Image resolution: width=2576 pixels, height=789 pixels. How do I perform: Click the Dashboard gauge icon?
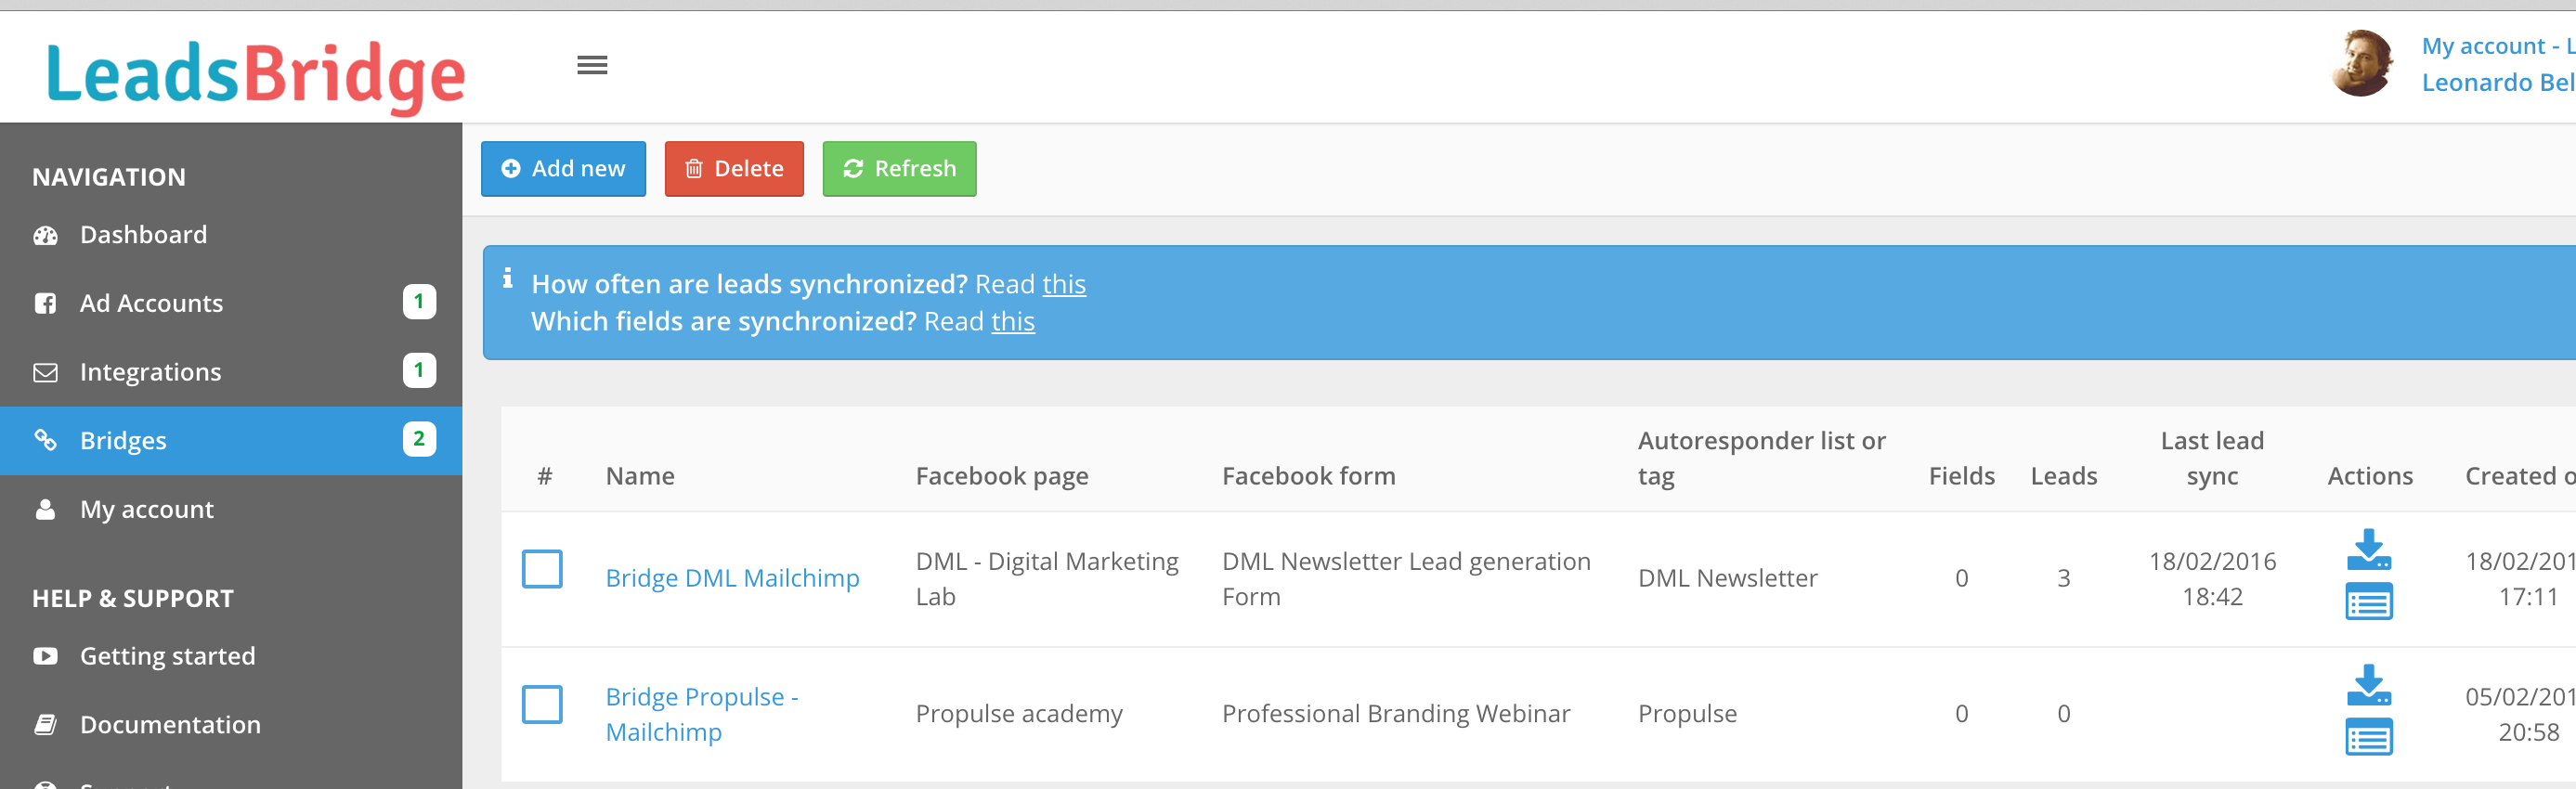pos(45,235)
